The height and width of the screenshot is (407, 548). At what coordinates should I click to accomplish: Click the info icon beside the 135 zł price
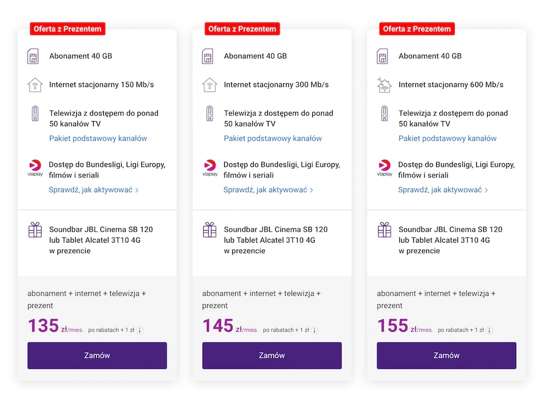tap(140, 330)
